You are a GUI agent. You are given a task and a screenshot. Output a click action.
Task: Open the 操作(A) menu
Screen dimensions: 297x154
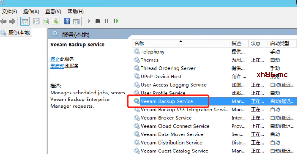(31, 12)
